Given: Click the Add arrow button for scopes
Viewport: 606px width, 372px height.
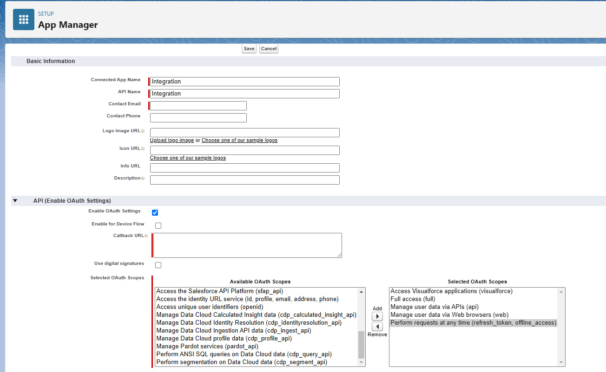Looking at the screenshot, I should (x=377, y=316).
